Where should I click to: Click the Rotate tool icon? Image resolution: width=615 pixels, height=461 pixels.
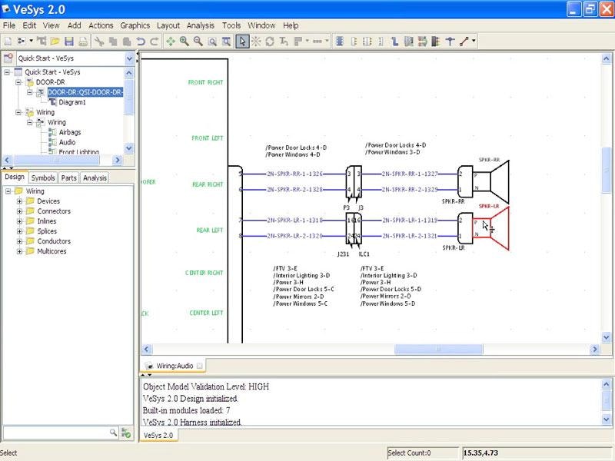[x=270, y=41]
